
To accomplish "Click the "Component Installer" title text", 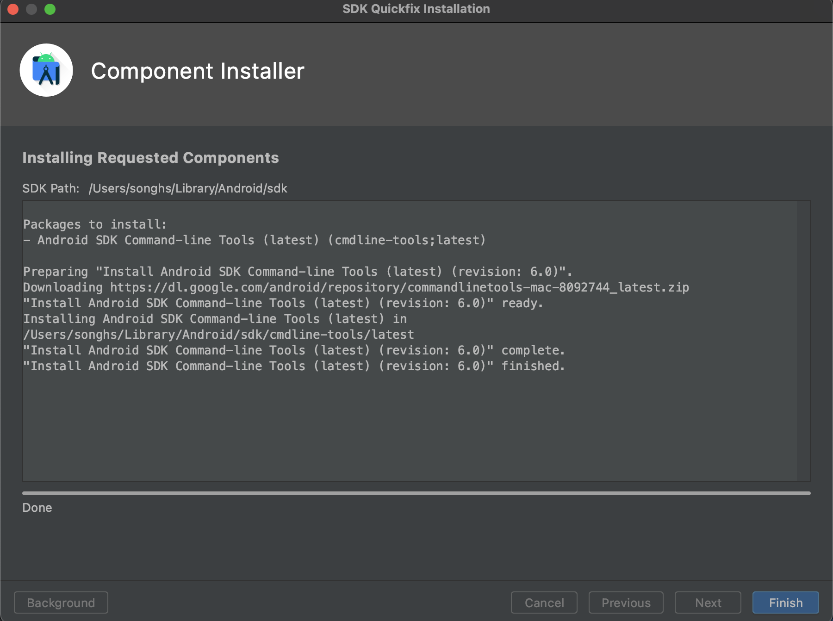I will (198, 71).
